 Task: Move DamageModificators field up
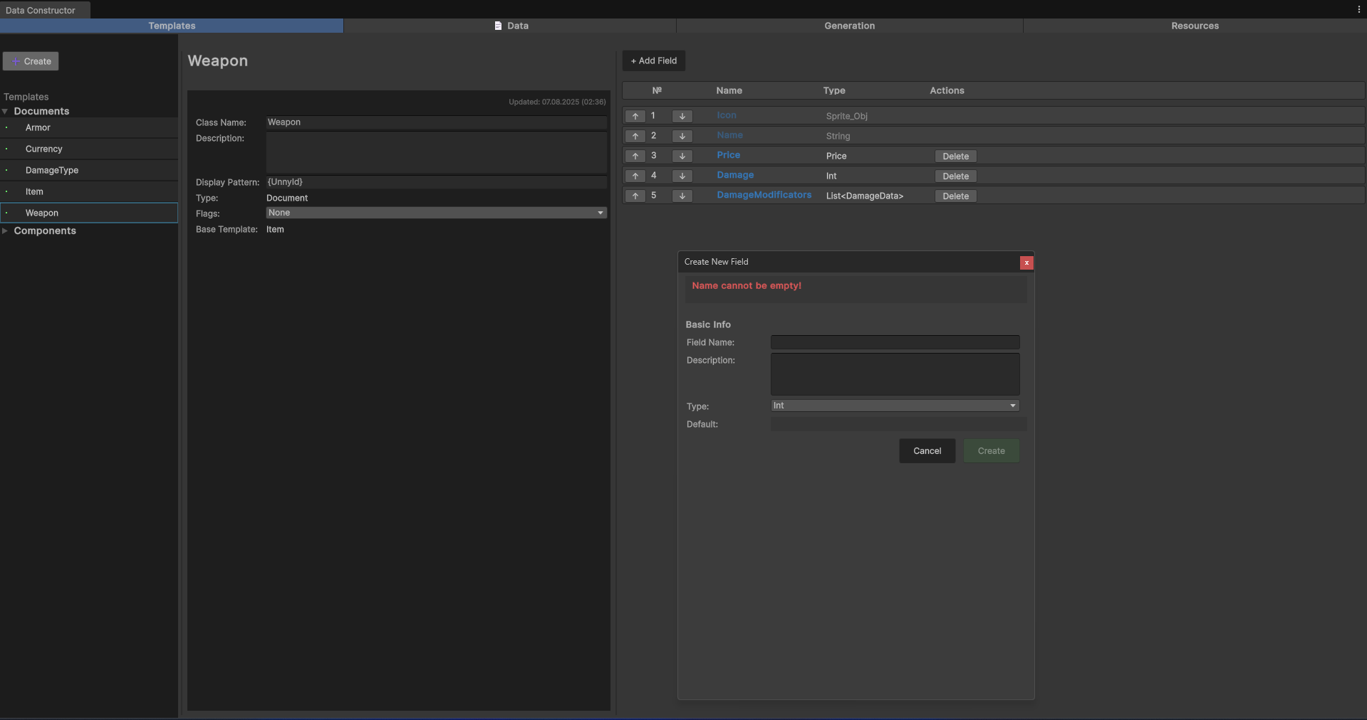635,196
